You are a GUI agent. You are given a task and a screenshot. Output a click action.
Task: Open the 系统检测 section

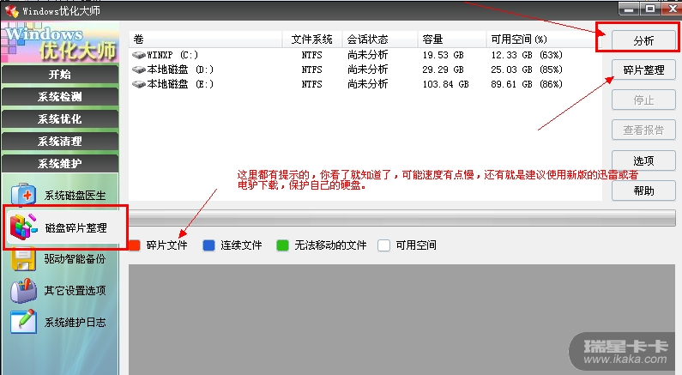60,97
